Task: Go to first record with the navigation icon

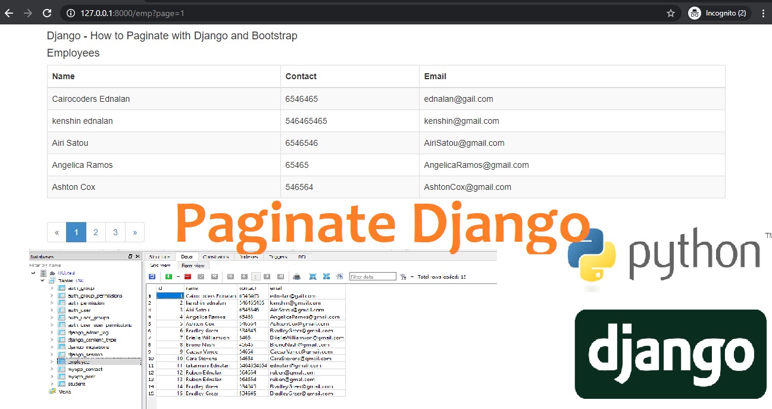Action: click(231, 276)
